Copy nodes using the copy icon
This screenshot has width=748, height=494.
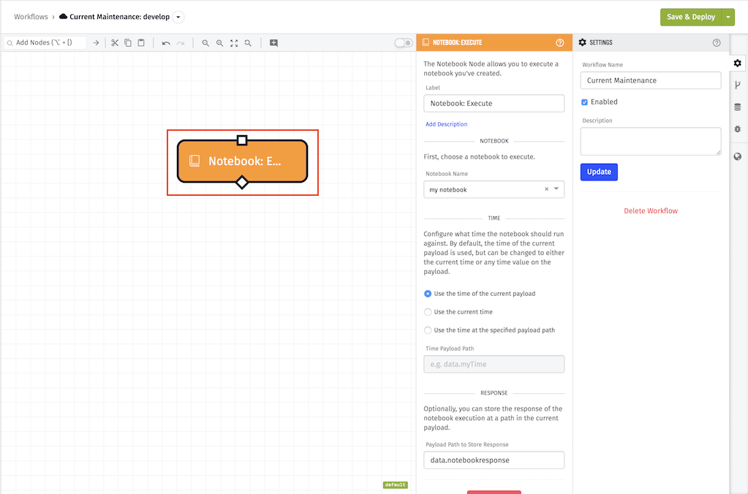point(128,43)
